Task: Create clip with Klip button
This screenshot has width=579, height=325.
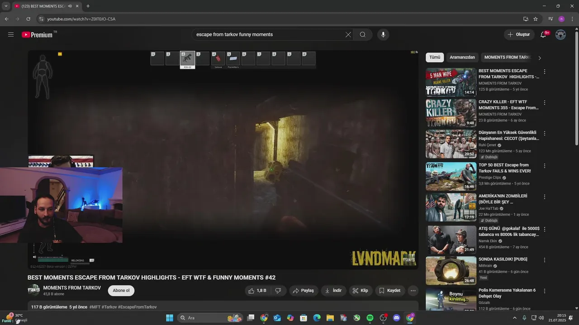Action: pyautogui.click(x=361, y=290)
